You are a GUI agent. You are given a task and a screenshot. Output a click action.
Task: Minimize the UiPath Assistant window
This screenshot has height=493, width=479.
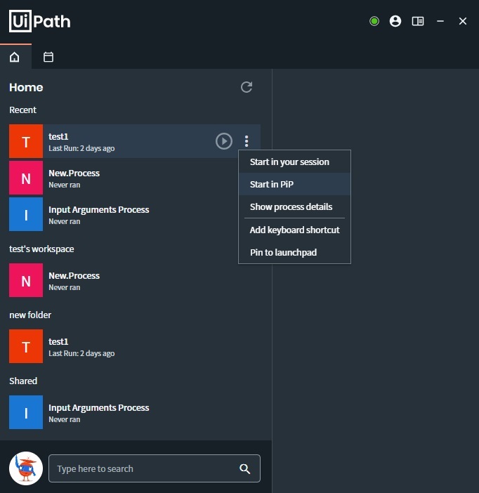(440, 21)
